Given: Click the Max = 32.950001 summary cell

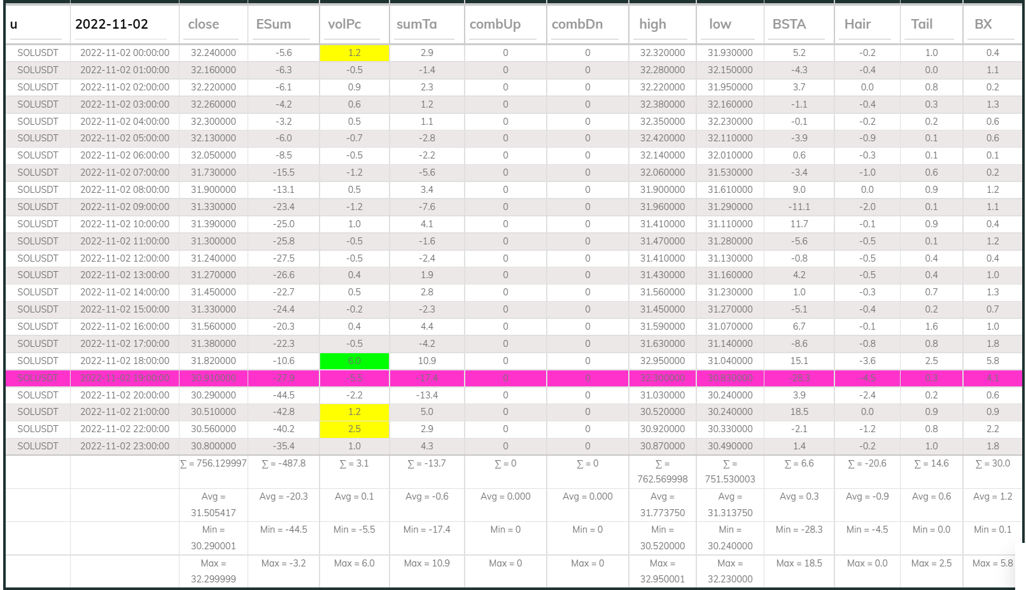Looking at the screenshot, I should [x=661, y=571].
